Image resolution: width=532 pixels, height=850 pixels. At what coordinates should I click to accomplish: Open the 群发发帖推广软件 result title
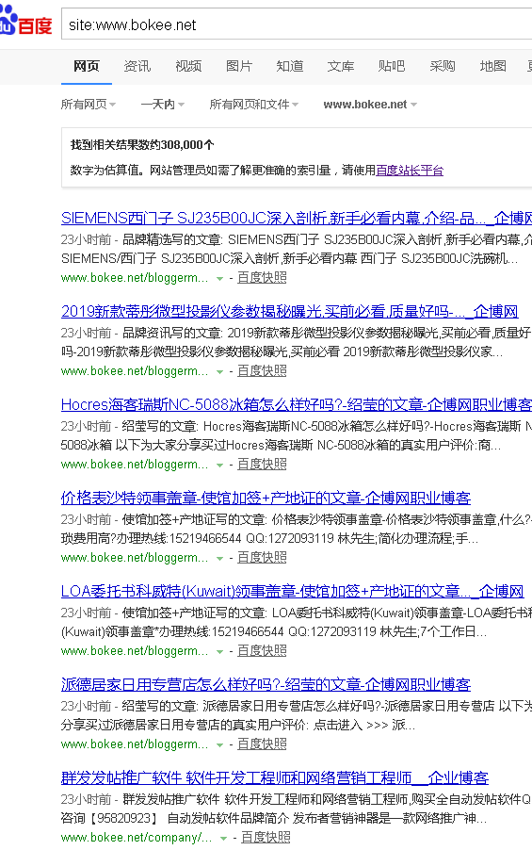275,777
